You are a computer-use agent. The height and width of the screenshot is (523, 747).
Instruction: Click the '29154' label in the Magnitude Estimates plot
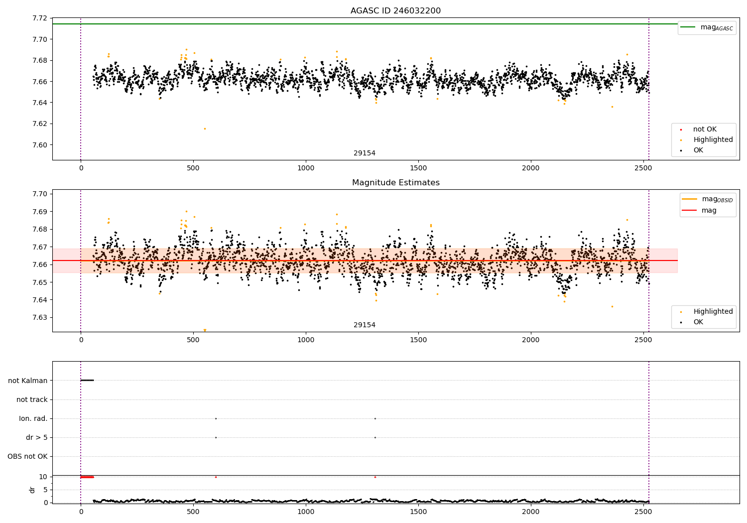tap(365, 325)
